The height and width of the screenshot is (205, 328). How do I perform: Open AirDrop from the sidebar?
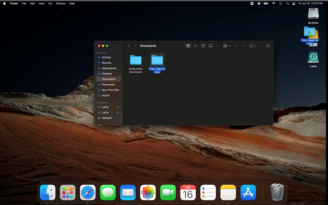106,57
